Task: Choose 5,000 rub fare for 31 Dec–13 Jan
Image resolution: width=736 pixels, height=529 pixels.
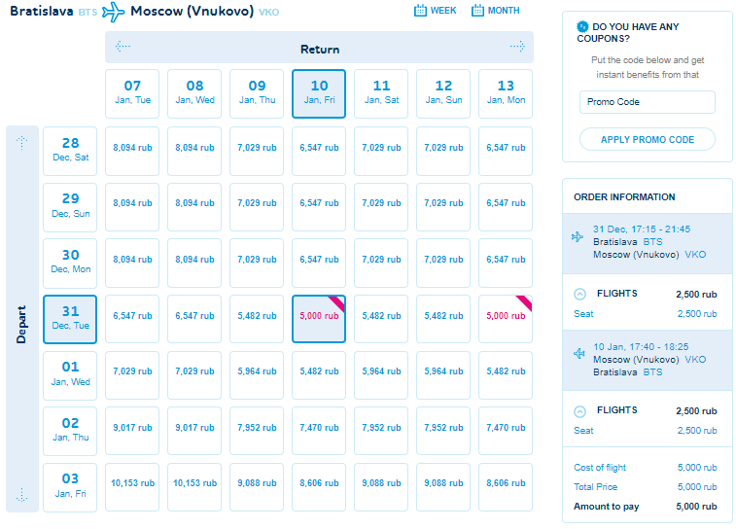Action: point(506,319)
